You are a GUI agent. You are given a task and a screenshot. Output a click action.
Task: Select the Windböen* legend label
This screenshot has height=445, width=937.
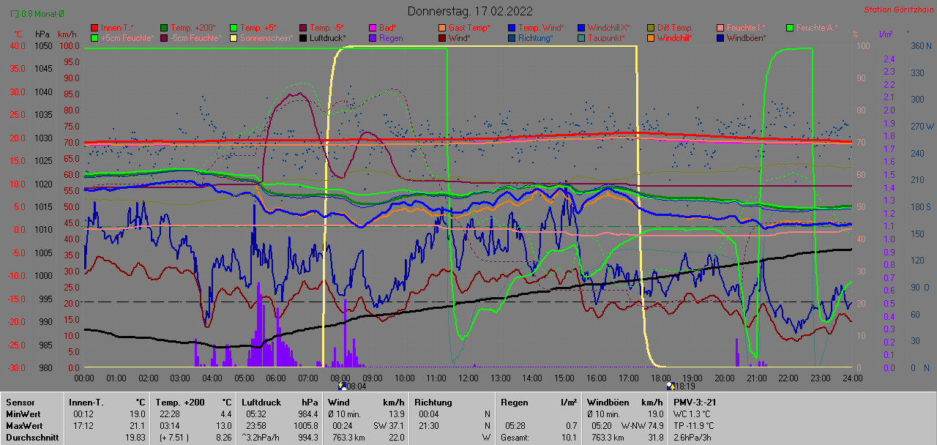point(747,37)
